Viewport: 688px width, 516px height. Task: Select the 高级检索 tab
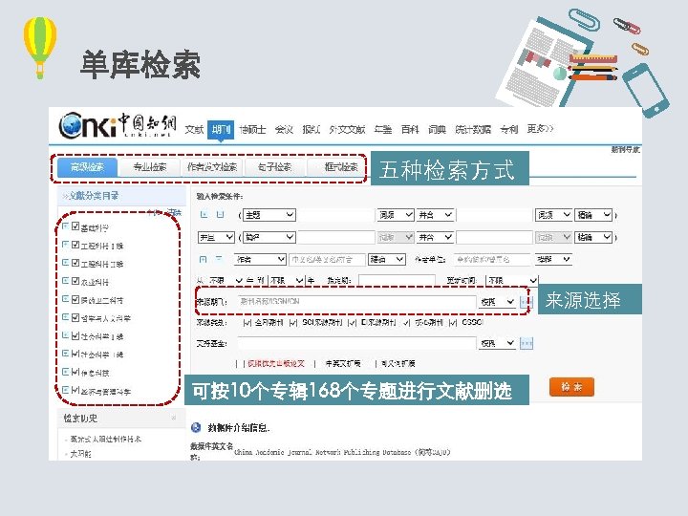point(87,167)
